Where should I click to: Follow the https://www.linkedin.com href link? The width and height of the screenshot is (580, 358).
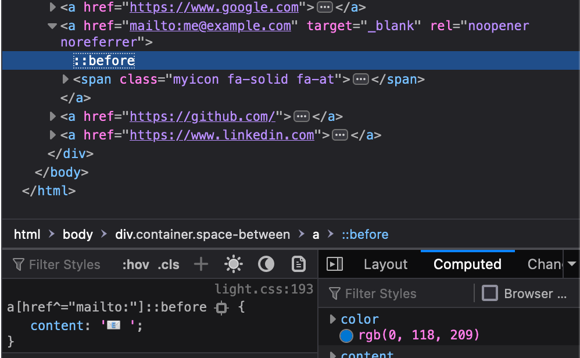[222, 135]
